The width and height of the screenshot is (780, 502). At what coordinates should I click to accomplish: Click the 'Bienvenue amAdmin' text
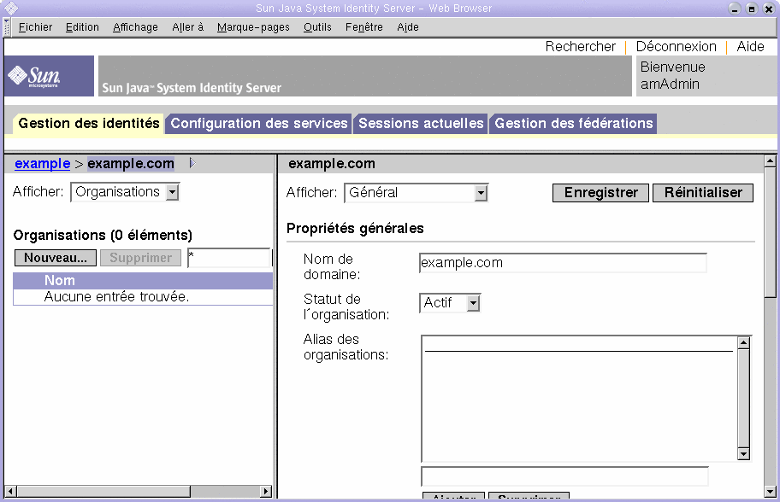click(672, 75)
